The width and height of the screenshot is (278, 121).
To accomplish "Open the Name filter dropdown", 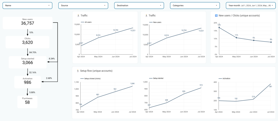I will point(27,5).
